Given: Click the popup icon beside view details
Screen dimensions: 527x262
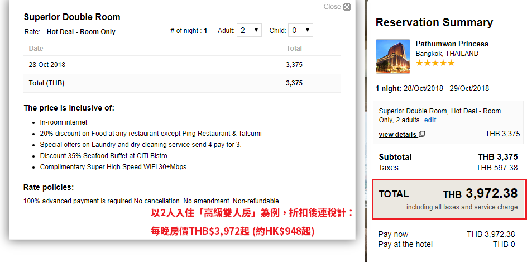Looking at the screenshot, I should point(423,134).
